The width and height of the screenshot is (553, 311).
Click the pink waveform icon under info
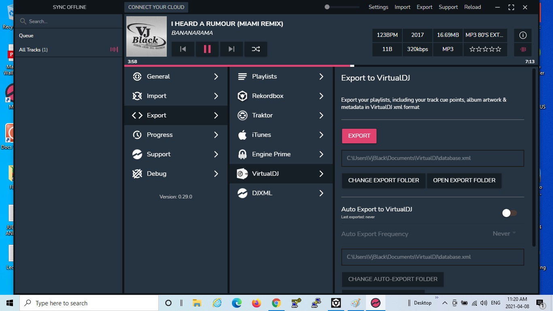pyautogui.click(x=523, y=49)
